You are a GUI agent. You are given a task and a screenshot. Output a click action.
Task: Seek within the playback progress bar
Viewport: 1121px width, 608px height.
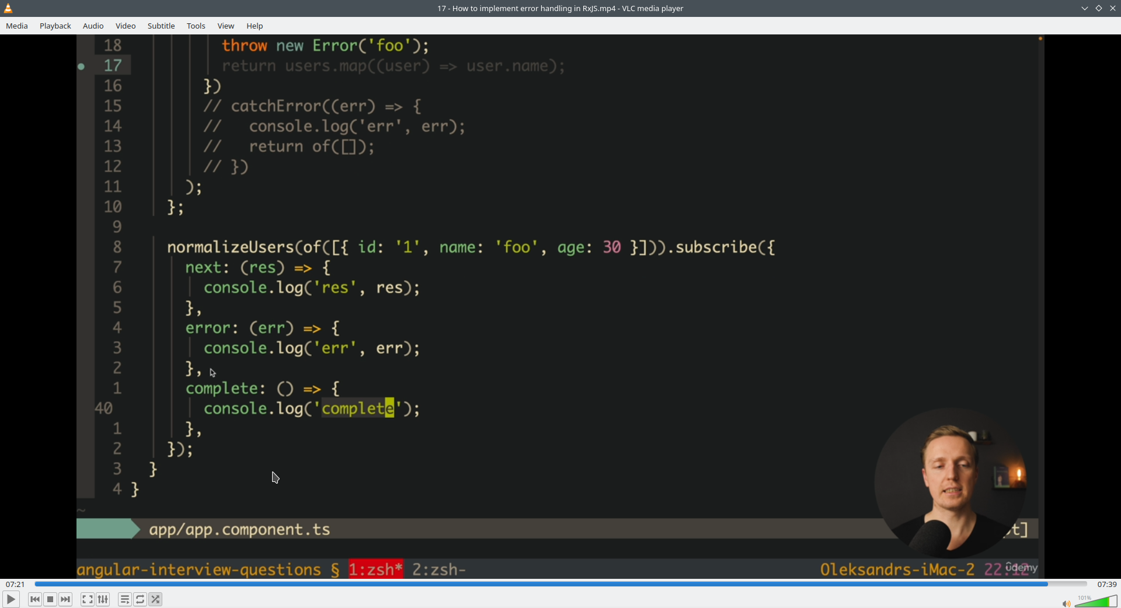tap(560, 583)
